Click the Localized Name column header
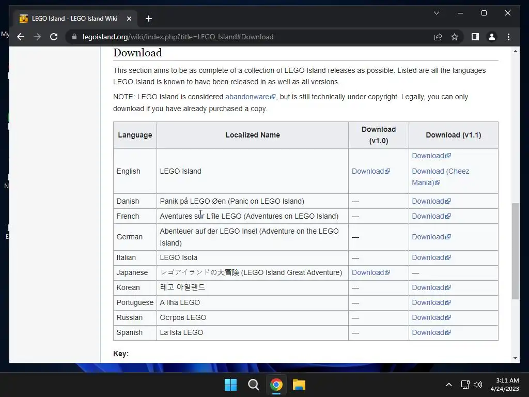The height and width of the screenshot is (397, 529). pyautogui.click(x=253, y=135)
